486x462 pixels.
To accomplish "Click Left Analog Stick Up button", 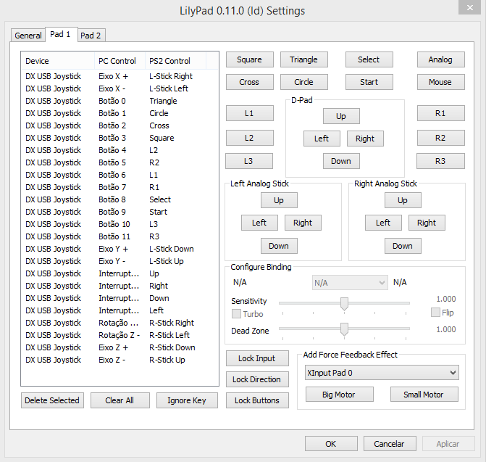I will click(x=279, y=200).
